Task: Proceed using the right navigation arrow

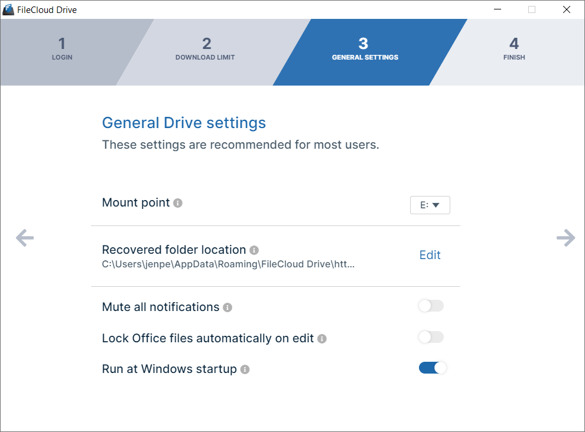Action: 565,238
